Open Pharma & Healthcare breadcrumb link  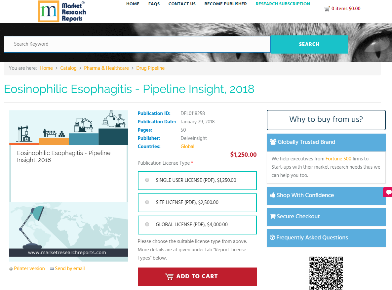(106, 68)
